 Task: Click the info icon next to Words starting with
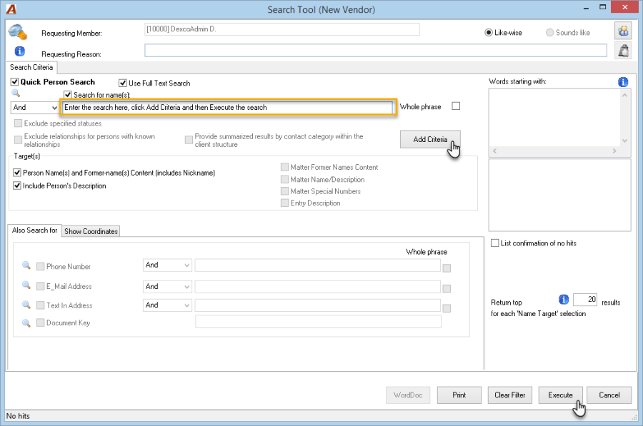coord(623,82)
